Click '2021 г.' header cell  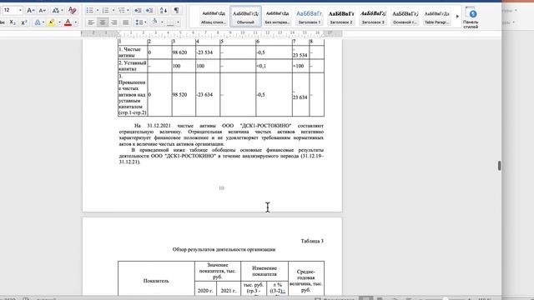228,291
